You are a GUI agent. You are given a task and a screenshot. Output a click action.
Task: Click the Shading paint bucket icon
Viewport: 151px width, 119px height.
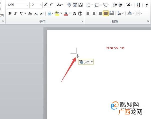tap(129, 13)
